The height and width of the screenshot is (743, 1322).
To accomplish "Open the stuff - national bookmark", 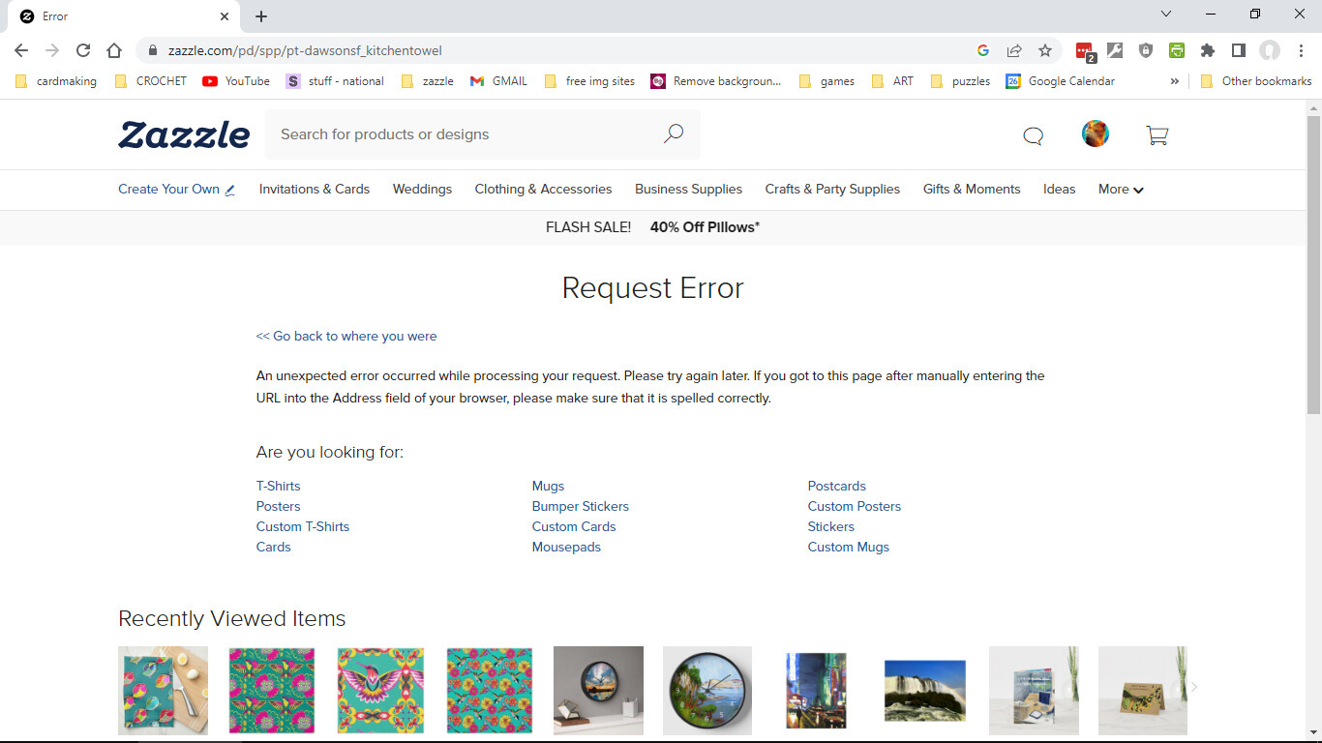I will (x=335, y=81).
